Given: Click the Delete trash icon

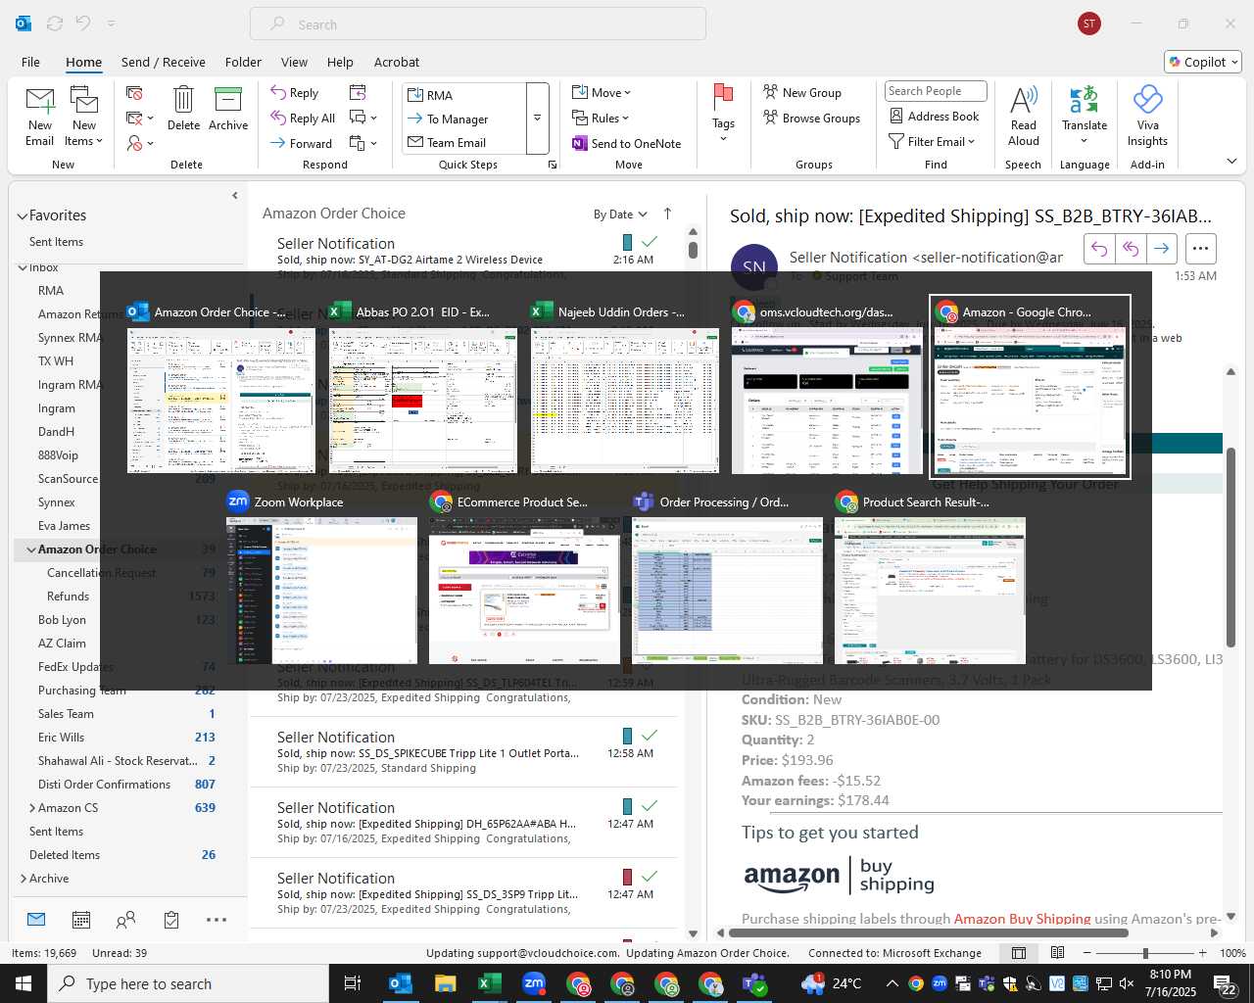Looking at the screenshot, I should click(183, 109).
